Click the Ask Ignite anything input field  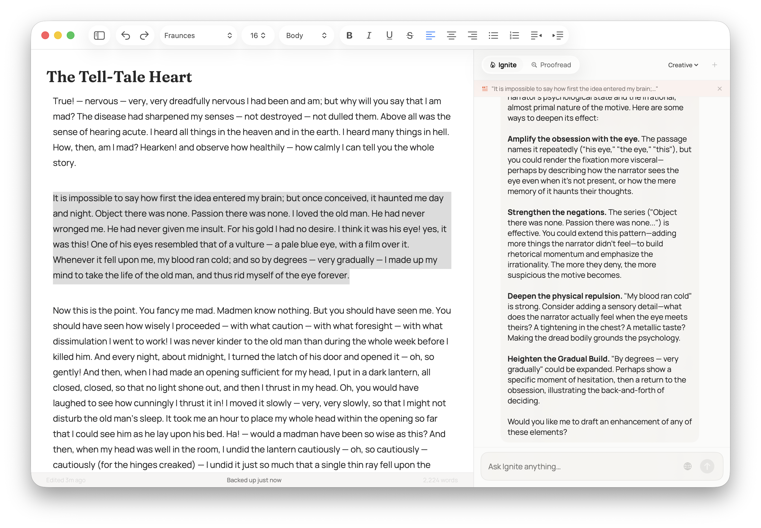click(x=563, y=467)
